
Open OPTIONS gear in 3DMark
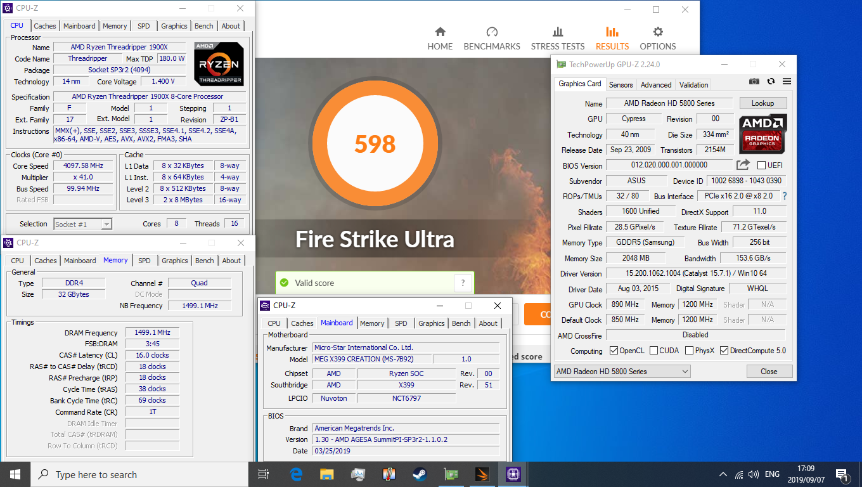[x=658, y=39]
